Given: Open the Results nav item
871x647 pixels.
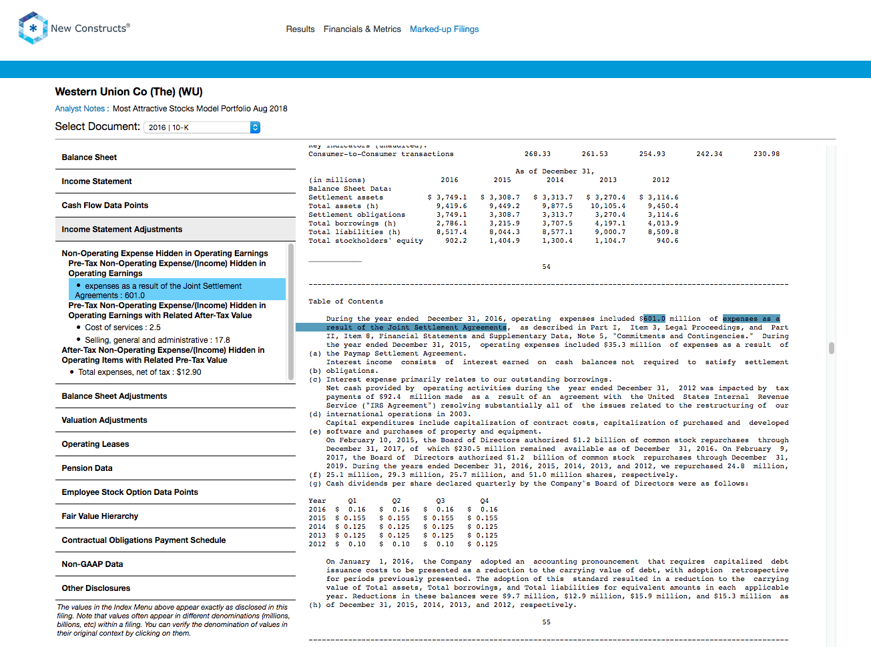Looking at the screenshot, I should pos(300,29).
